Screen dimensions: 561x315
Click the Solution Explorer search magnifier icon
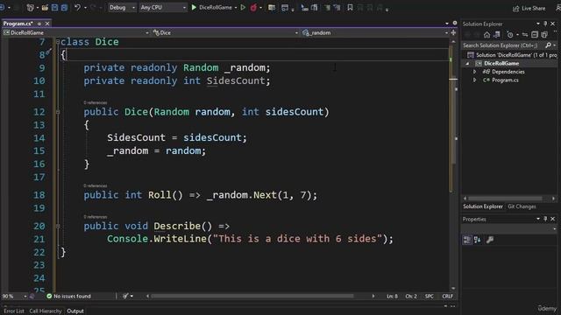pyautogui.click(x=548, y=45)
